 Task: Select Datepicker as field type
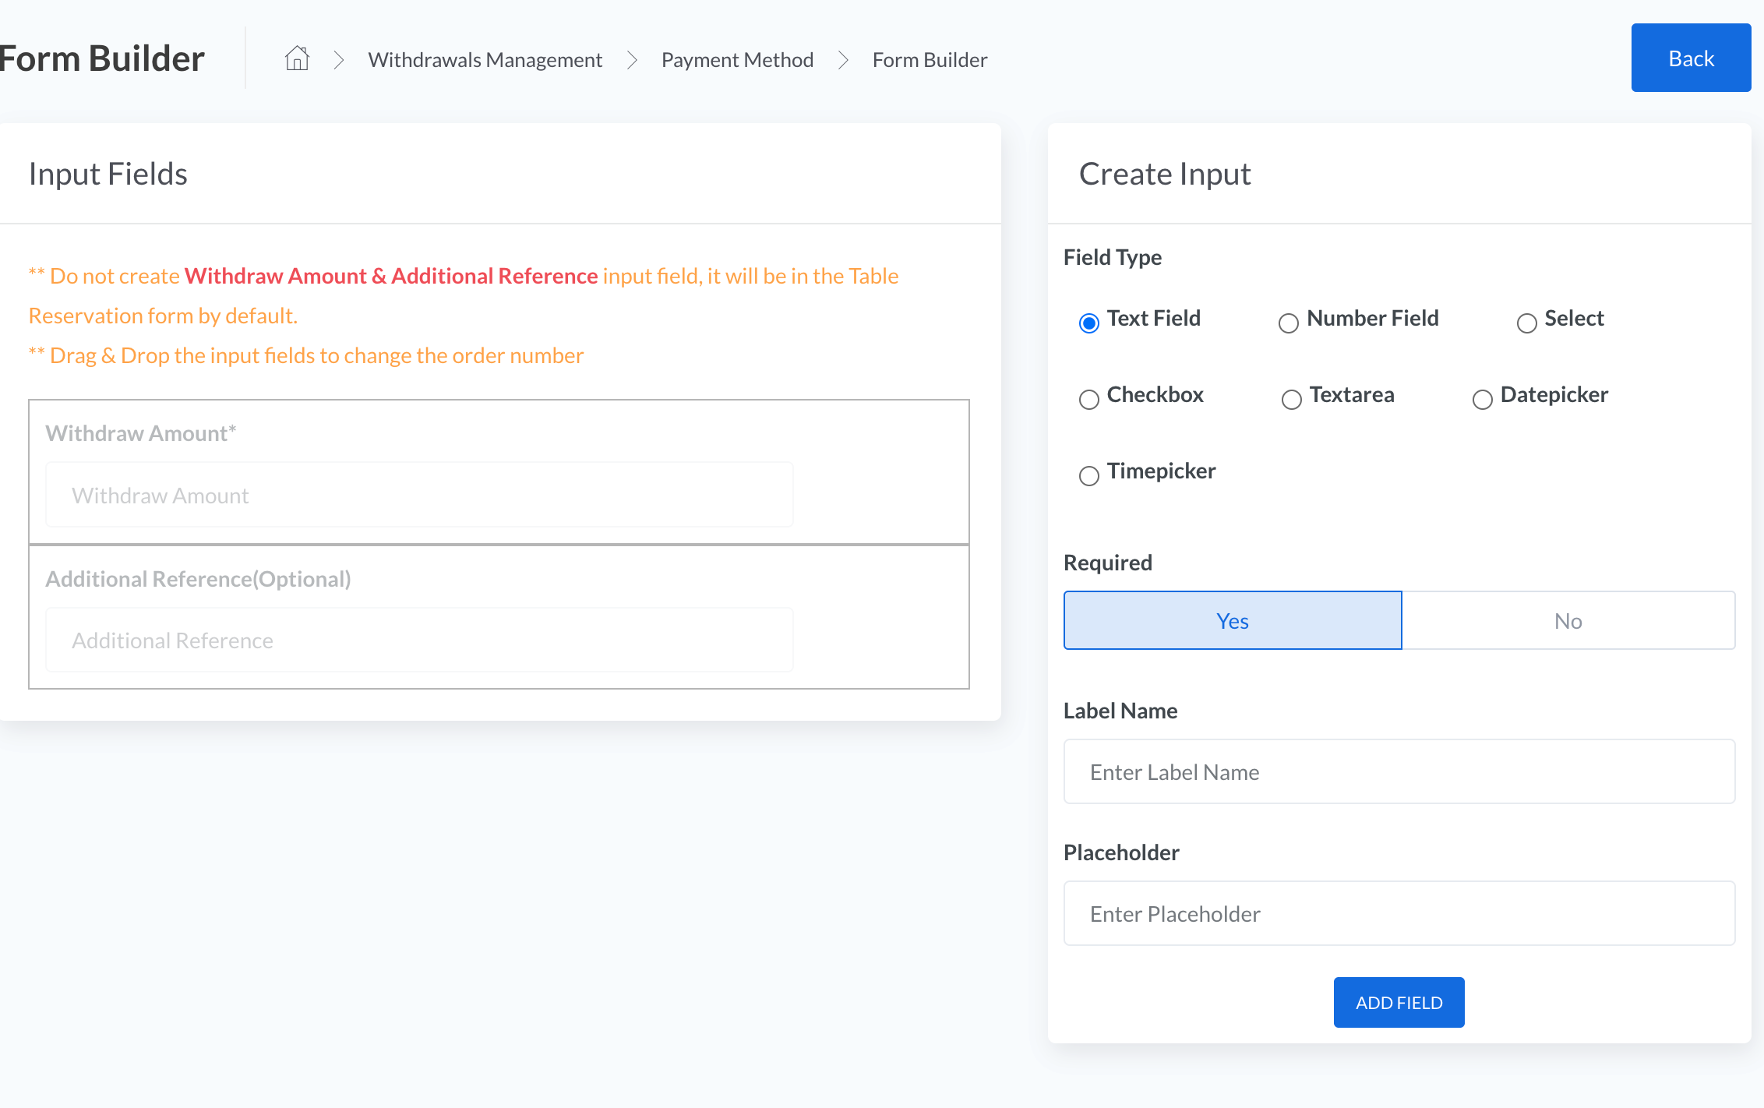[x=1482, y=399]
